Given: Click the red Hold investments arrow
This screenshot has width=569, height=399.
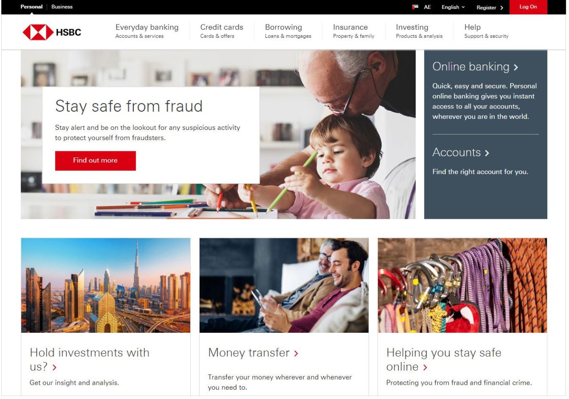Looking at the screenshot, I should [55, 367].
